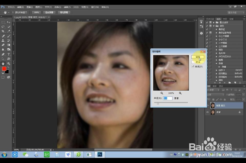Viewport: 246px width, 163px height.
Task: Toggle checkmark for 身份证 action
Action: (x=207, y=29)
